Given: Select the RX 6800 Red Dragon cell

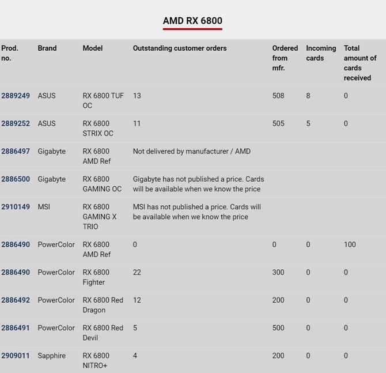Looking at the screenshot, I should point(103,305).
